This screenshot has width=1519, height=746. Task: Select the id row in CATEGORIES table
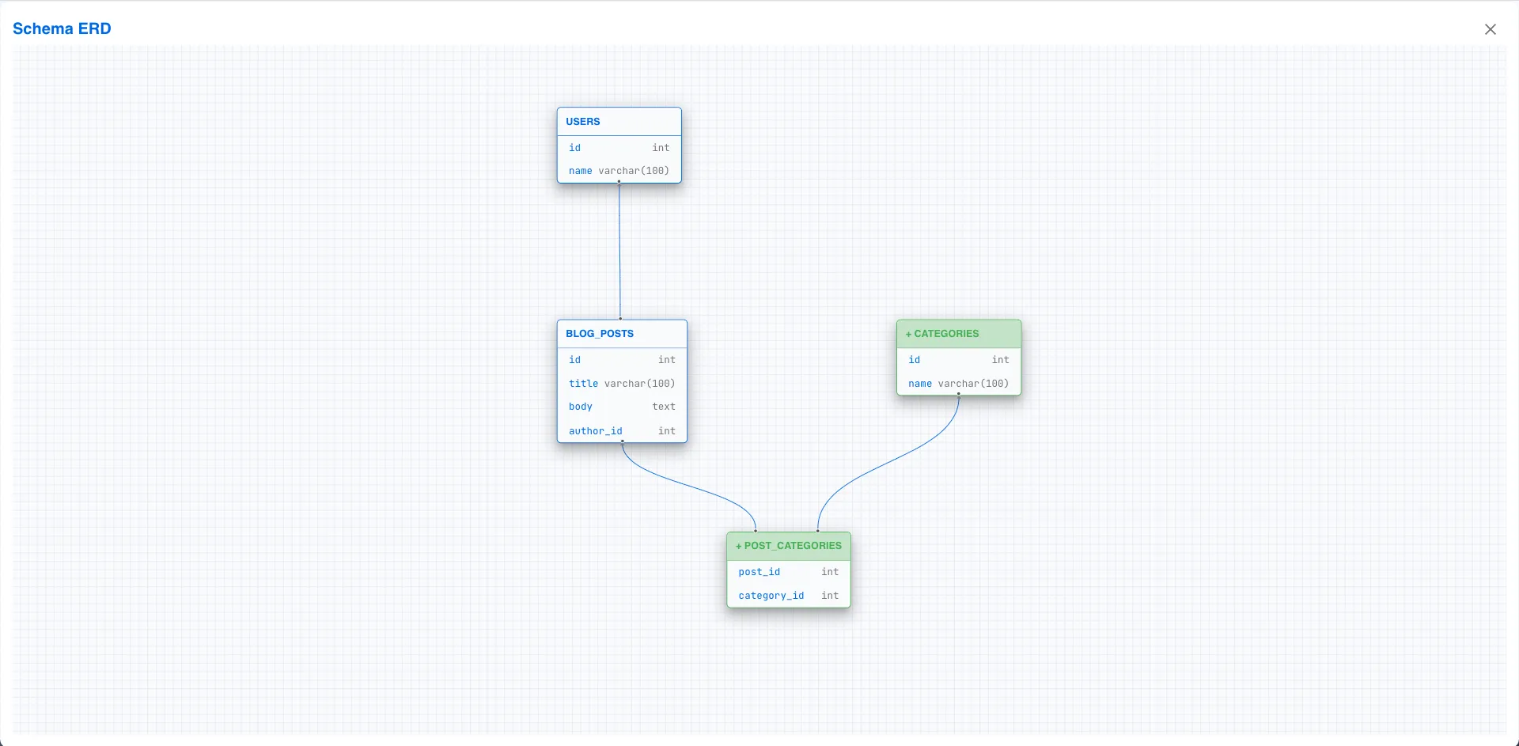tap(959, 360)
